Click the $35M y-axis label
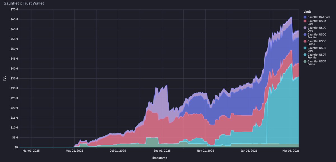The width and height of the screenshot is (336, 162). tap(14, 79)
